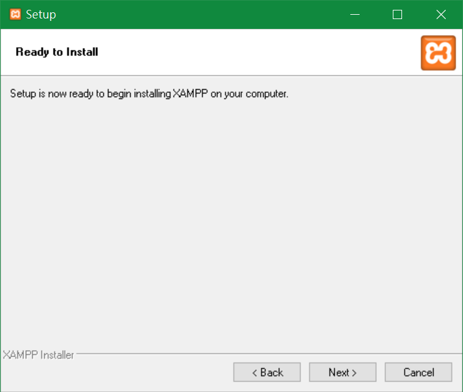This screenshot has width=463, height=392.
Task: Click the 'Setup' window title text
Action: click(41, 15)
